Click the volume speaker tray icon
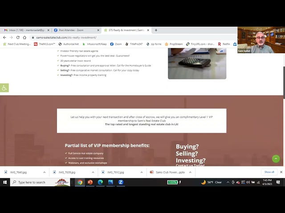Viewport: 285px width, 213px height. click(x=248, y=182)
